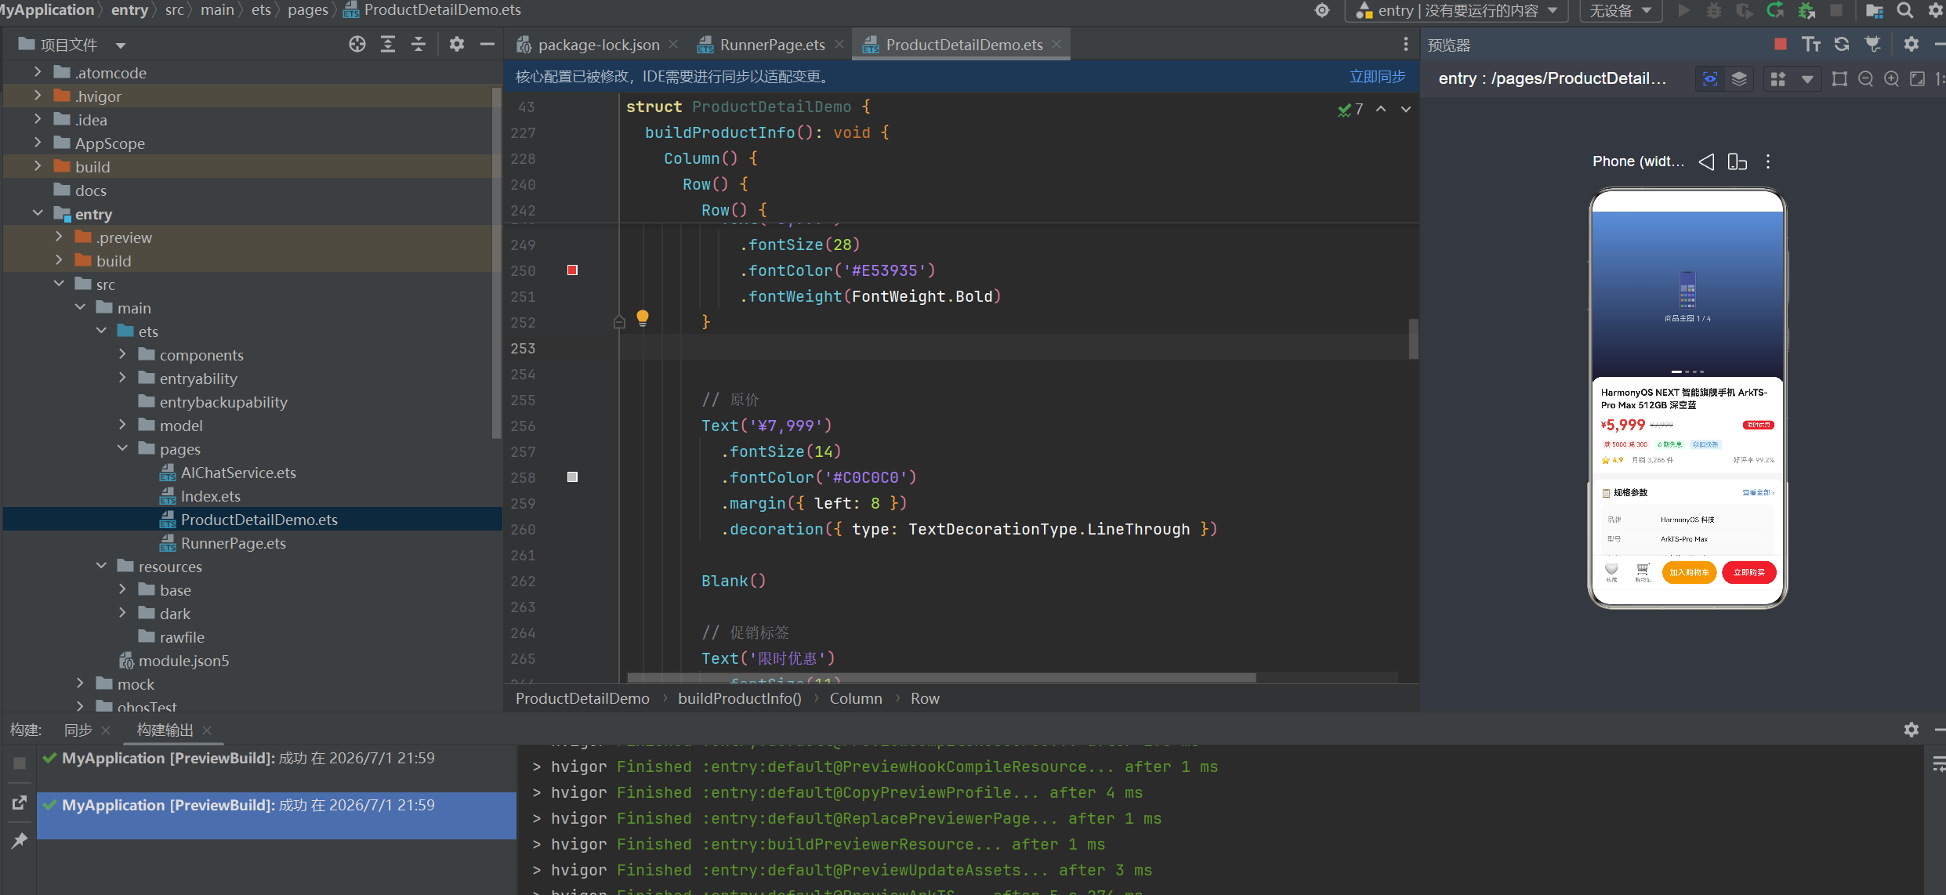The width and height of the screenshot is (1946, 895).
Task: Toggle the breakpoint marker at line 250
Action: pos(572,270)
